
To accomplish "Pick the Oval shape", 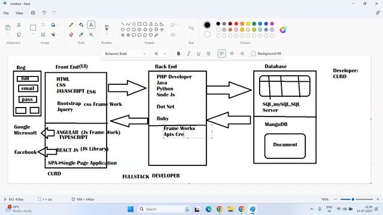I will (x=134, y=24).
